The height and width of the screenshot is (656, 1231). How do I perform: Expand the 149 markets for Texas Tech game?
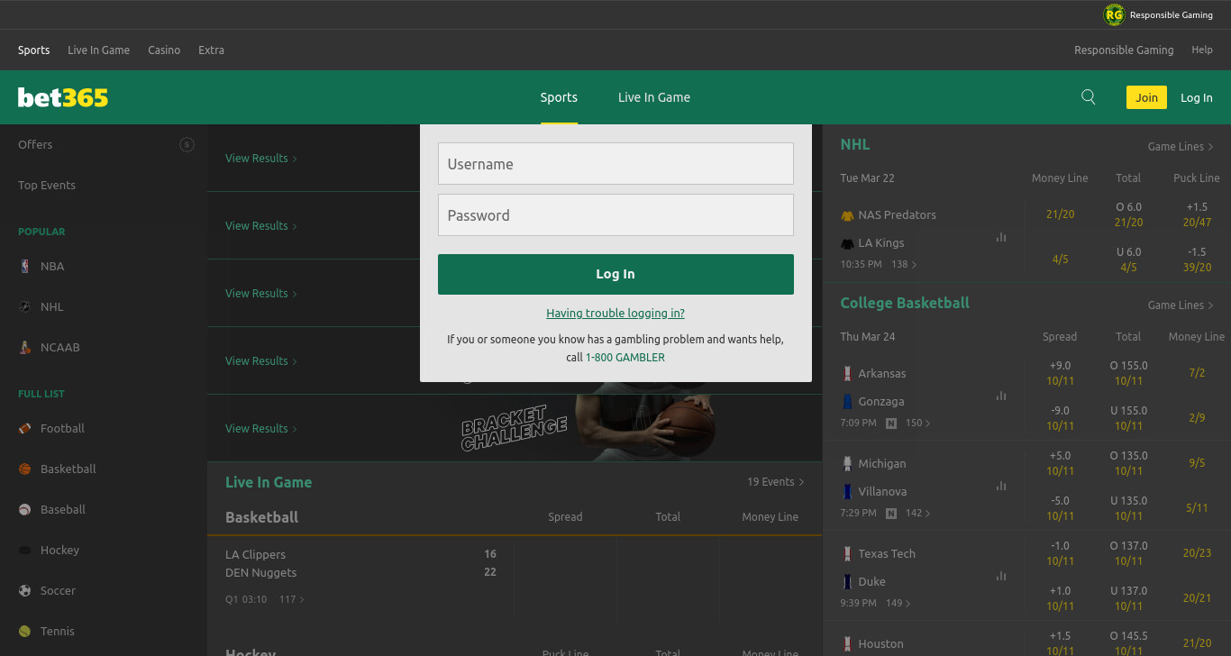point(898,603)
